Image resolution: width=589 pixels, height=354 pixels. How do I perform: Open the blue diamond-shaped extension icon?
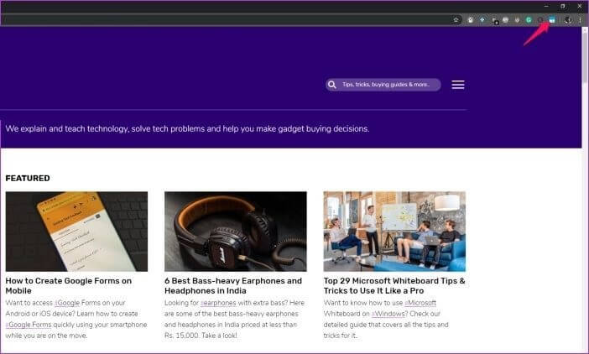point(482,20)
